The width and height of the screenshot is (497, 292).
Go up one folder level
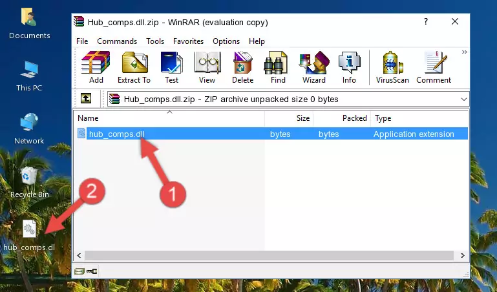coord(86,99)
